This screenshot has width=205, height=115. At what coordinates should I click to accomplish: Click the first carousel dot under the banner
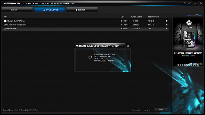point(178,65)
